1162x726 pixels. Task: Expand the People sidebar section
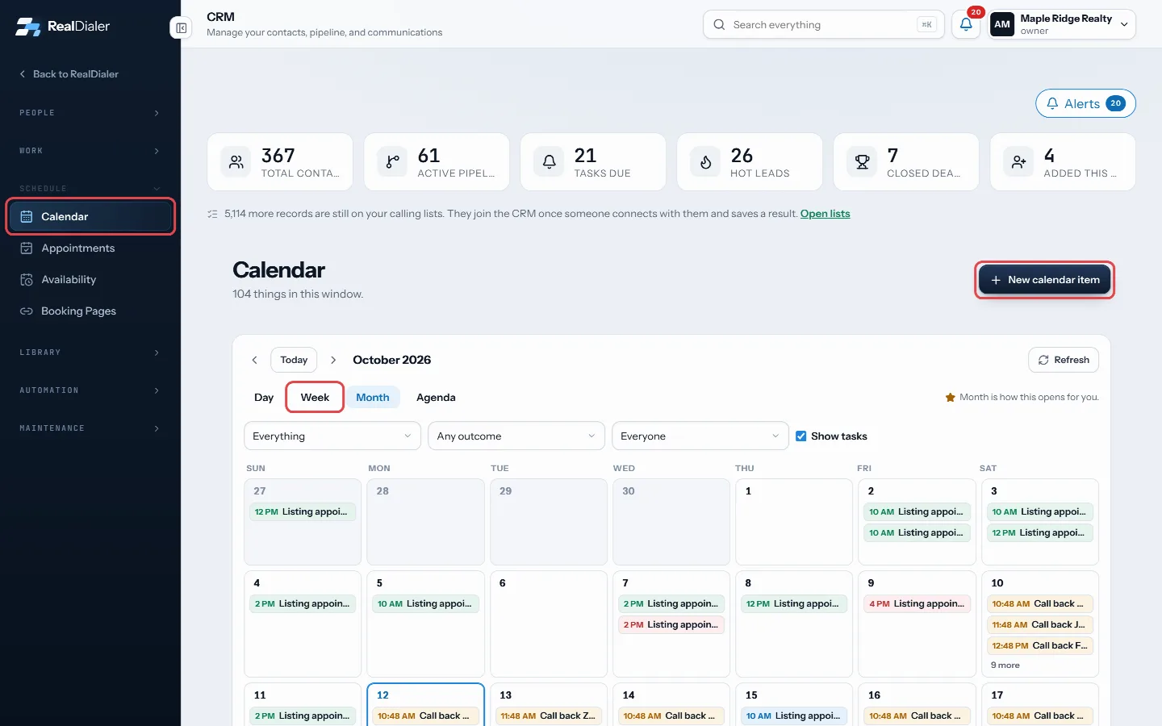click(x=90, y=113)
